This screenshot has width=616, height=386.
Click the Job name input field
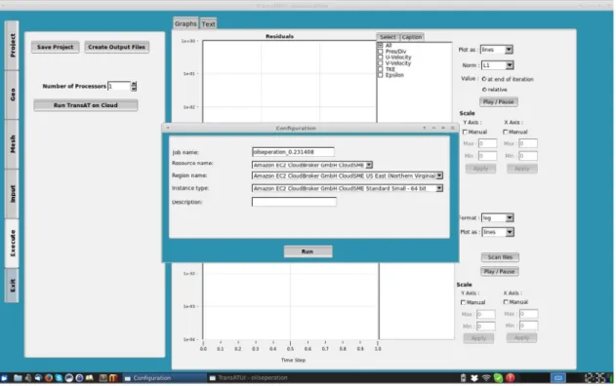point(293,152)
